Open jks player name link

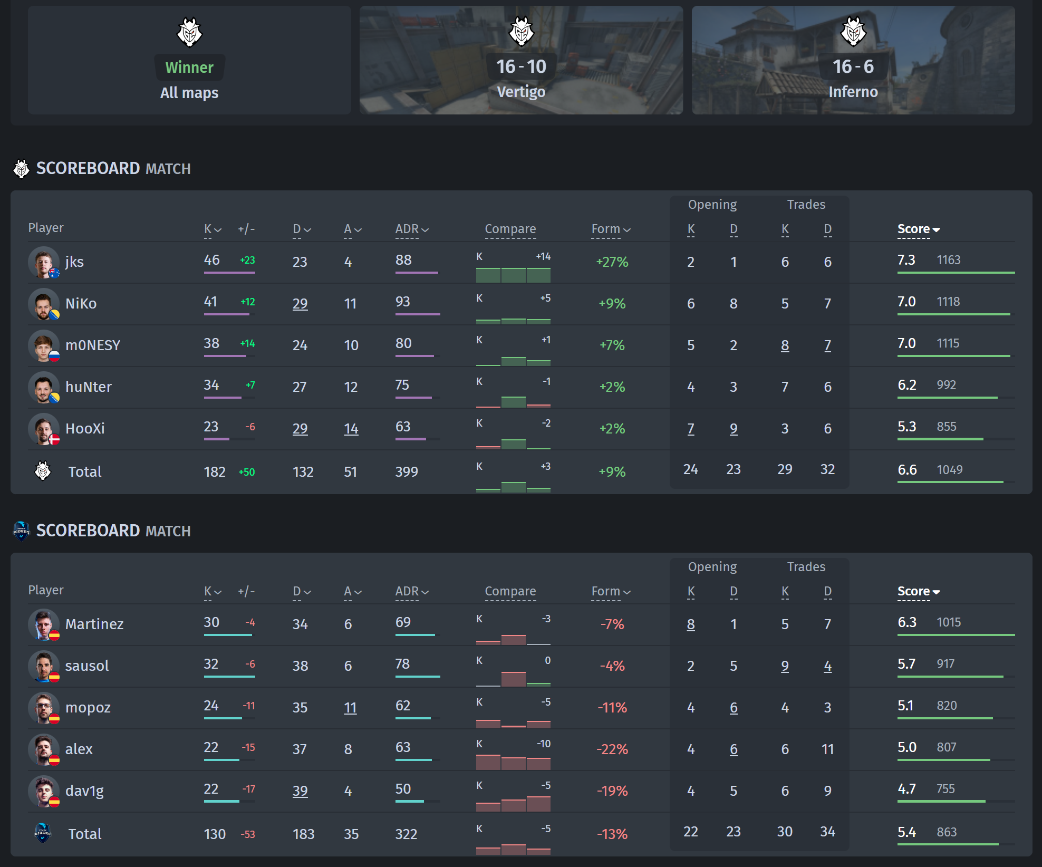74,262
